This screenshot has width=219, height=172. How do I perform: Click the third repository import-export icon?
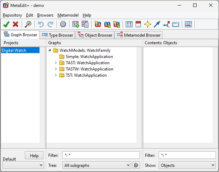(x=116, y=24)
